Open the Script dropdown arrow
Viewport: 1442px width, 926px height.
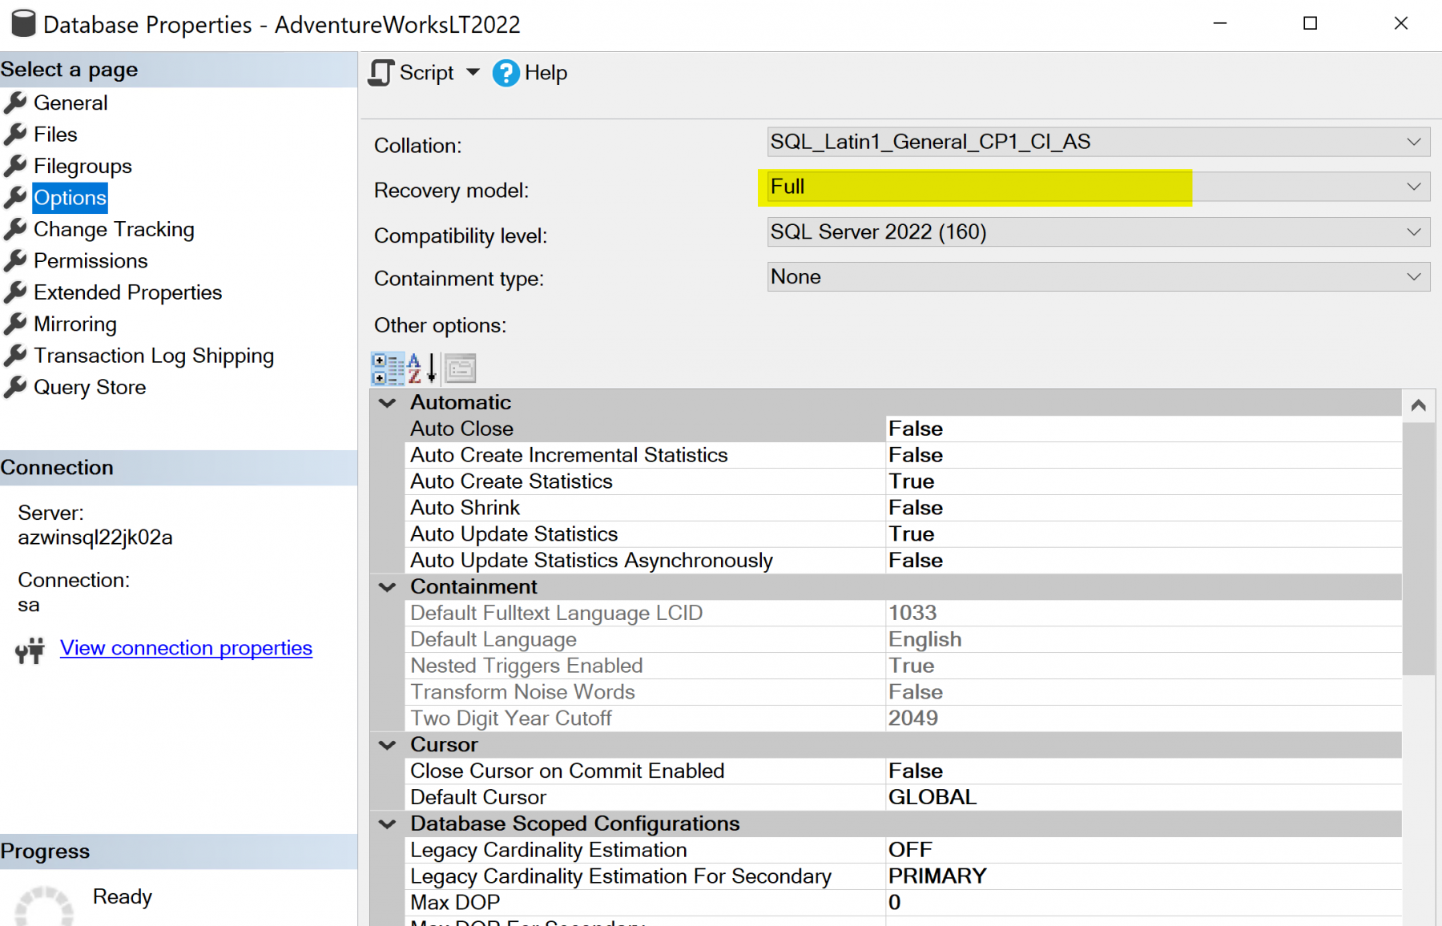click(x=473, y=72)
